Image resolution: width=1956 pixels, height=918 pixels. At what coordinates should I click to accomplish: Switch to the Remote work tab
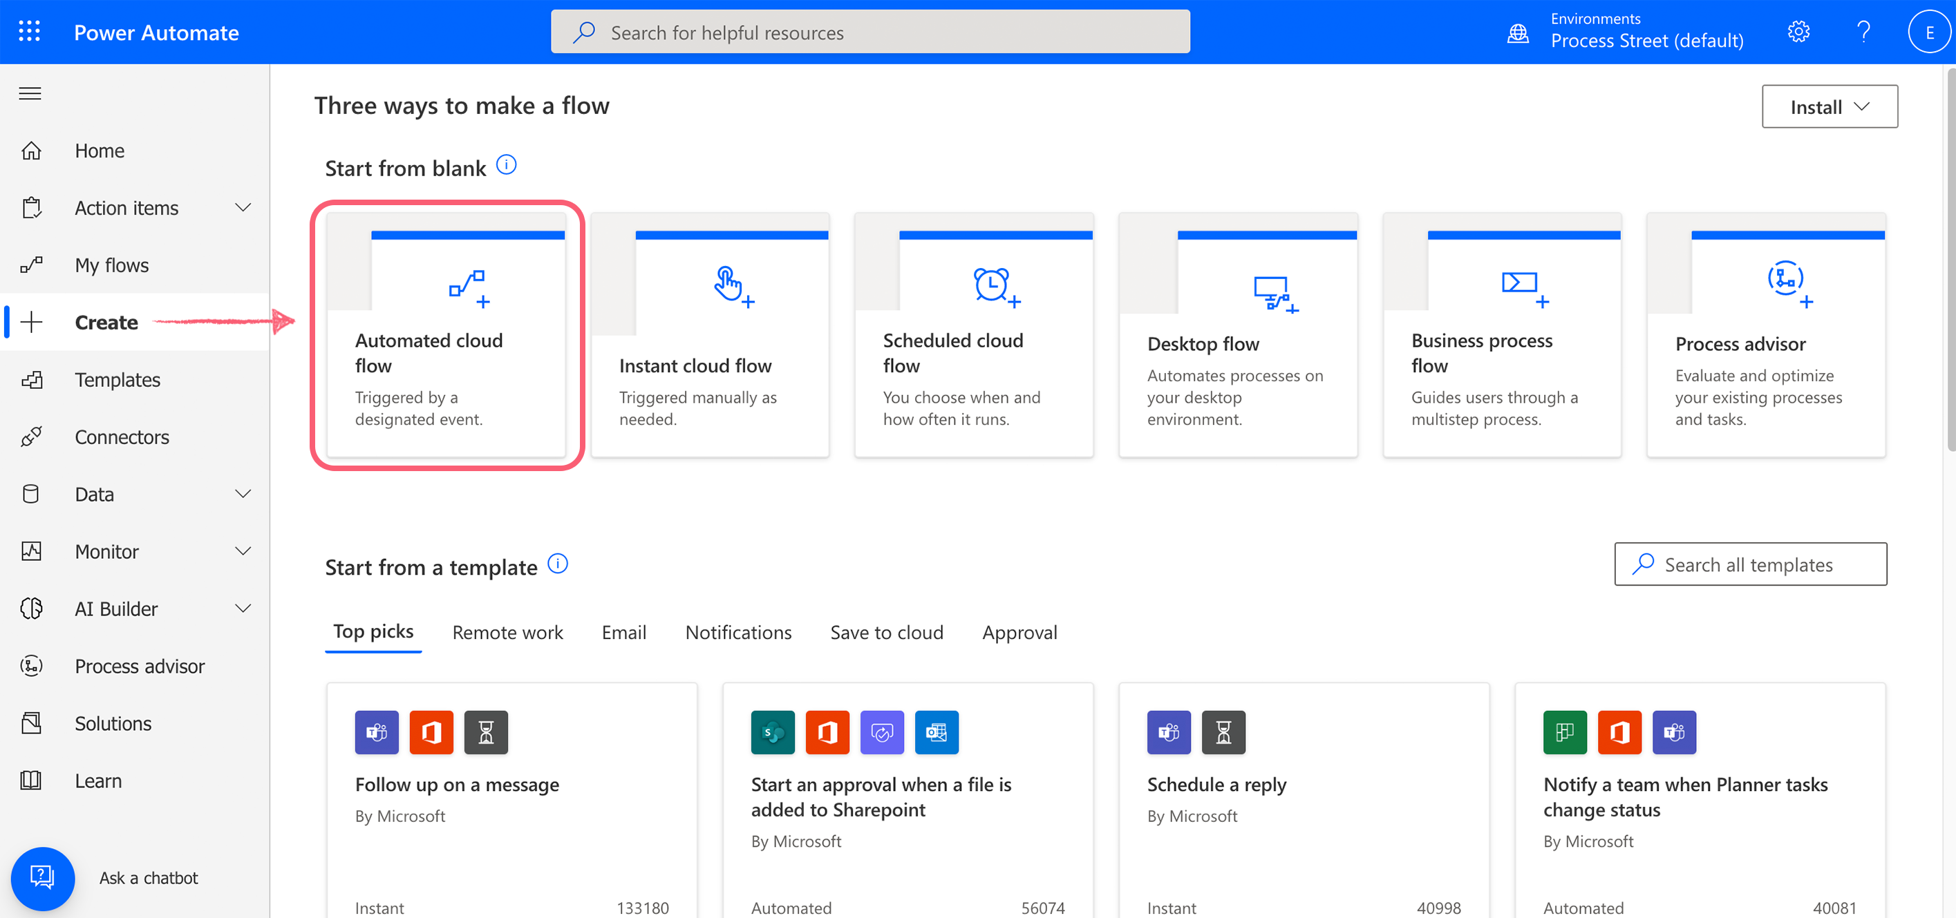507,632
